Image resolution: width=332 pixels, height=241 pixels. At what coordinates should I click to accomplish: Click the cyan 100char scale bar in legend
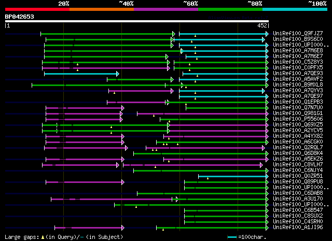[232, 237]
